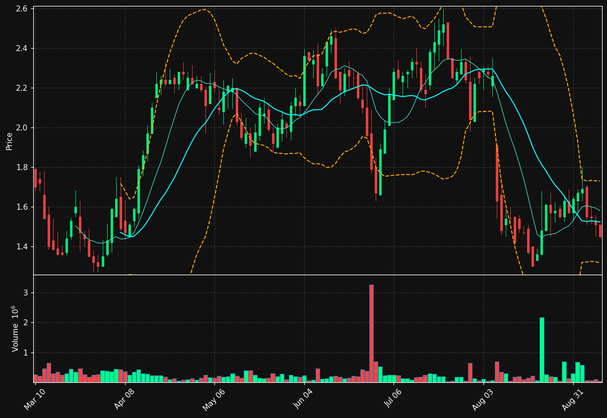Click the "Aug 31" date label
The width and height of the screenshot is (607, 418).
pos(573,399)
